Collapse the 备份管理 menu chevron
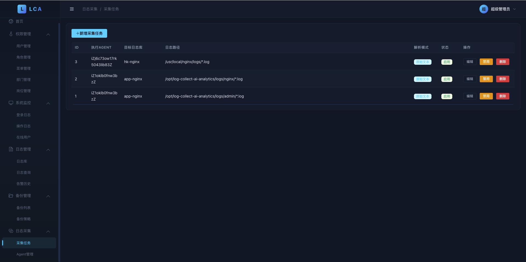This screenshot has width=526, height=262. coord(48,196)
